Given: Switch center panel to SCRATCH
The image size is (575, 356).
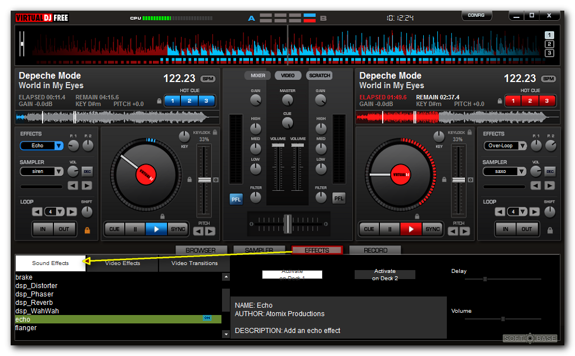Looking at the screenshot, I should tap(319, 75).
